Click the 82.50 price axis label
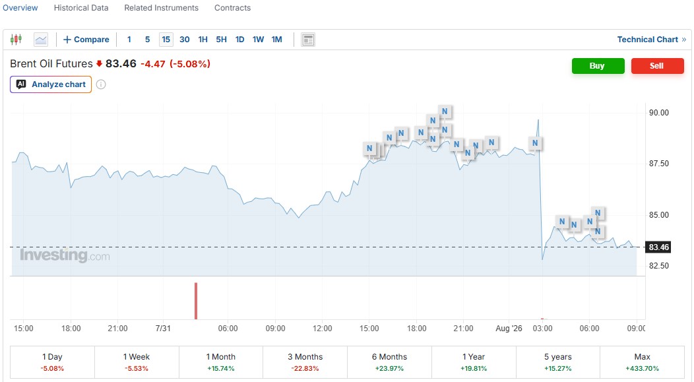Viewport: 694px width, 382px height. pos(658,266)
